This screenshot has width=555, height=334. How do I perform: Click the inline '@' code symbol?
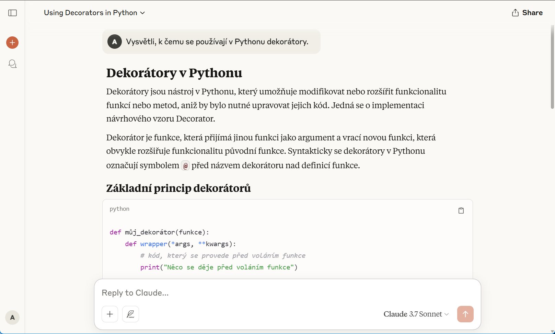tap(185, 166)
